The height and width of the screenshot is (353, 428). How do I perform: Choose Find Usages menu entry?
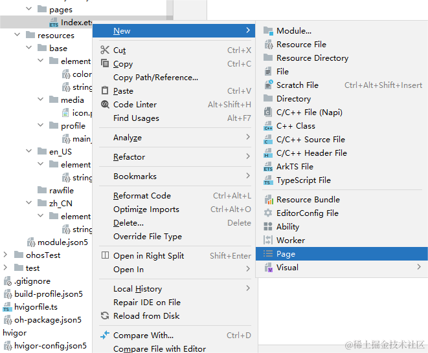point(175,118)
